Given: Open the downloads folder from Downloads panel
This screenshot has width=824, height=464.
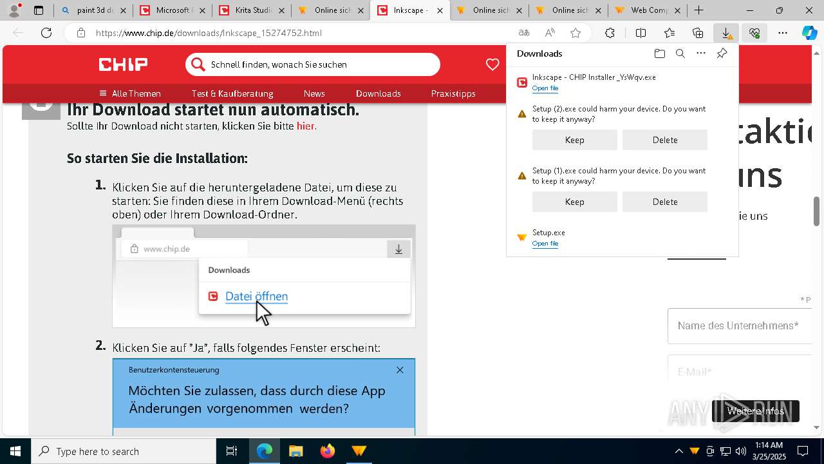Looking at the screenshot, I should [x=659, y=53].
